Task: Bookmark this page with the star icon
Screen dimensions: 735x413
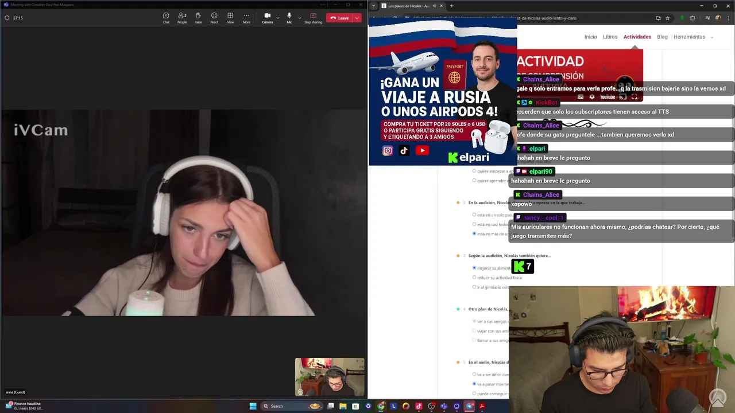Action: [x=667, y=18]
